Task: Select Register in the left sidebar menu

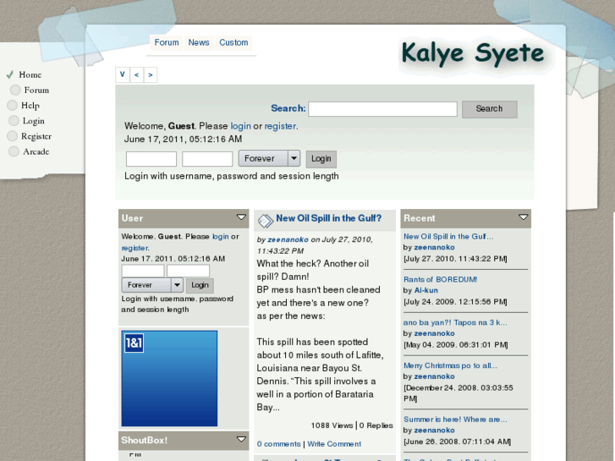Action: 36,136
